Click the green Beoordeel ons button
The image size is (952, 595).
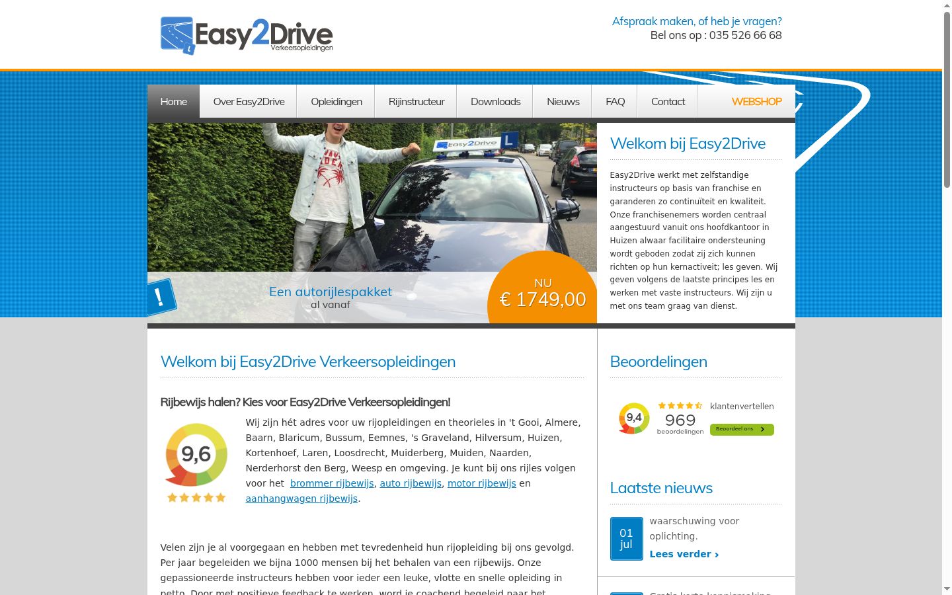742,429
